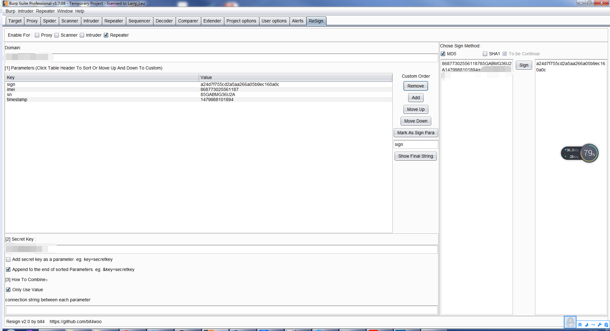610x331 pixels.
Task: Uncheck the MD5 sign method
Action: [443, 54]
